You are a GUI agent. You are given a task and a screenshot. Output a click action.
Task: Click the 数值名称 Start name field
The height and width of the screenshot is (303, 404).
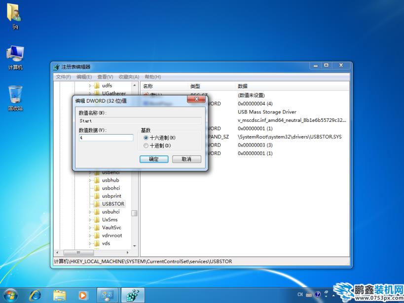pos(140,120)
